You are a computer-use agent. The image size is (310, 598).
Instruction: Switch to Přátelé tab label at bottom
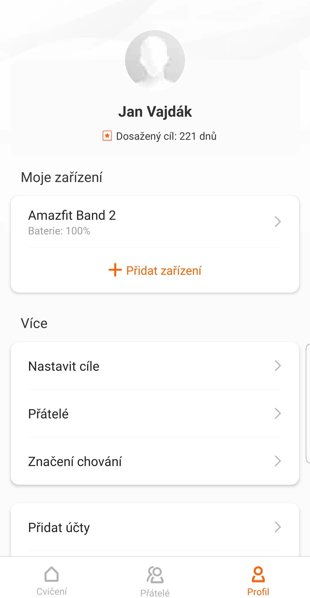155,593
